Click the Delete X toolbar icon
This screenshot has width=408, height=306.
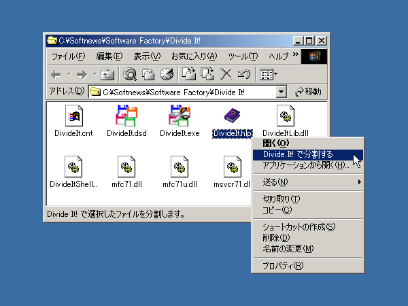pyautogui.click(x=226, y=74)
